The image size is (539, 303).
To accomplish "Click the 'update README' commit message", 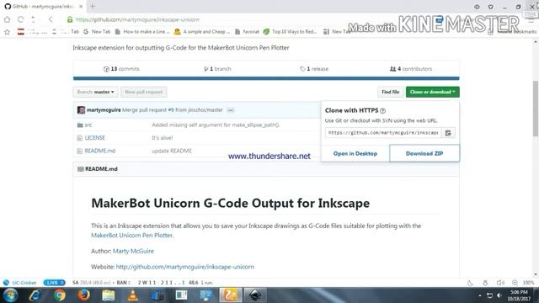I will (172, 151).
